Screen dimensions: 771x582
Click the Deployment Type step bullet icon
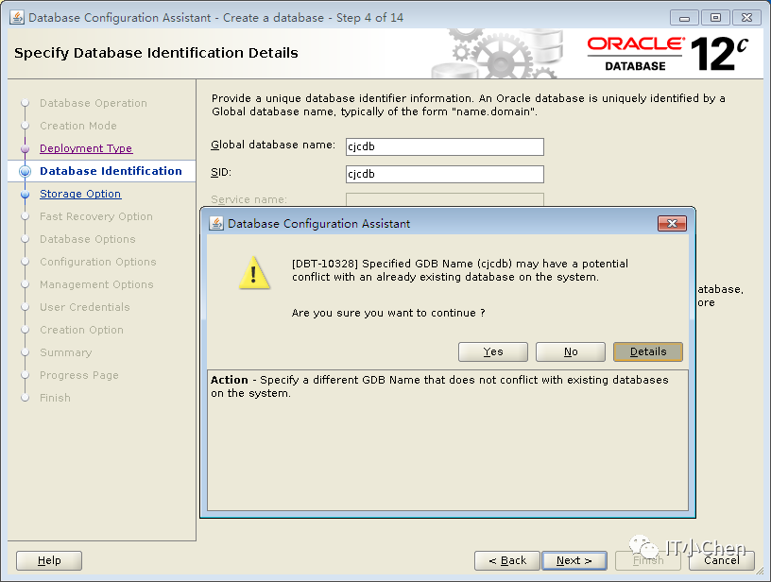[26, 148]
